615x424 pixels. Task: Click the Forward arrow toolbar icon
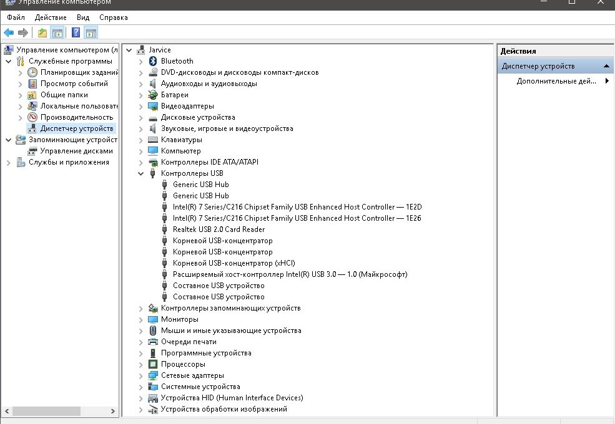23,33
